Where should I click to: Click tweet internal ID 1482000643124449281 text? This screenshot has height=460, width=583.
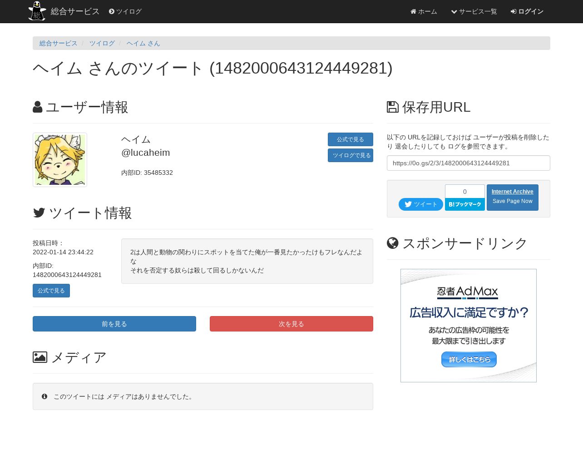point(67,275)
